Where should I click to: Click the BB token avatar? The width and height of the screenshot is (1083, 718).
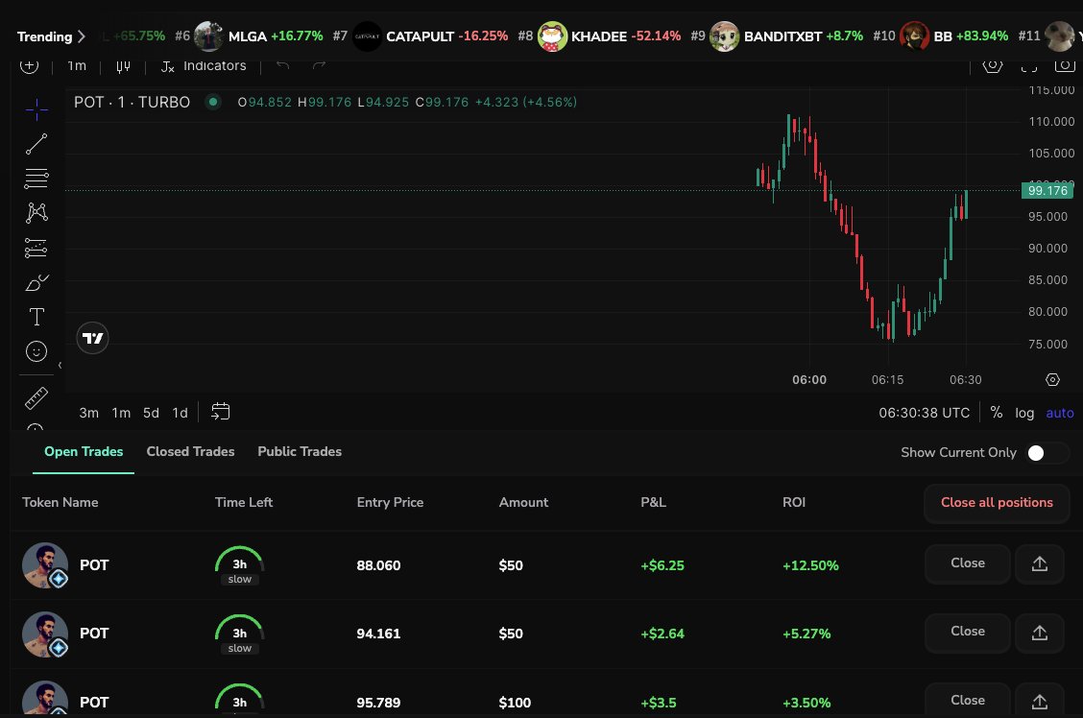coord(914,36)
